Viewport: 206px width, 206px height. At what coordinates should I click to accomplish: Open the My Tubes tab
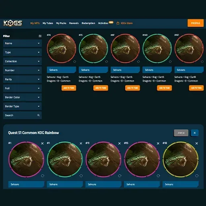pyautogui.click(x=48, y=23)
